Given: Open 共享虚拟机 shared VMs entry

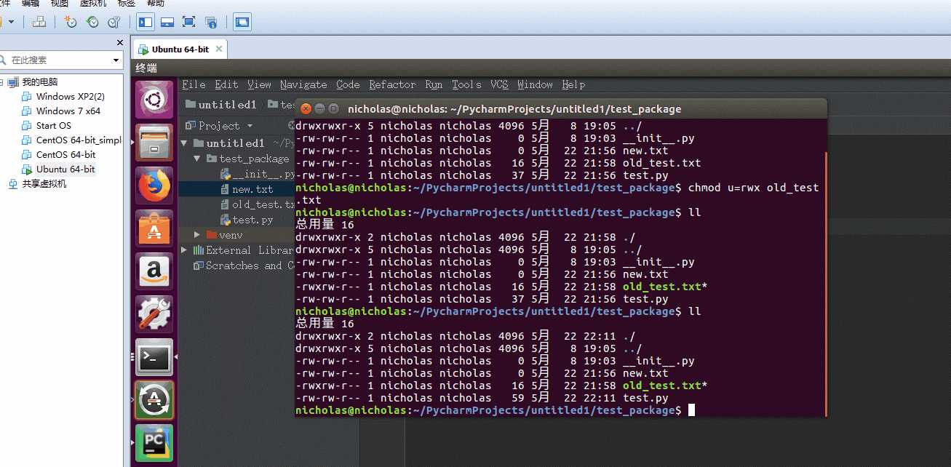Looking at the screenshot, I should point(37,183).
